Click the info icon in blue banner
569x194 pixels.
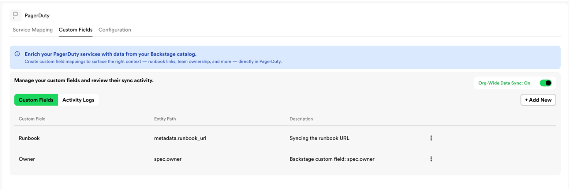tap(17, 54)
